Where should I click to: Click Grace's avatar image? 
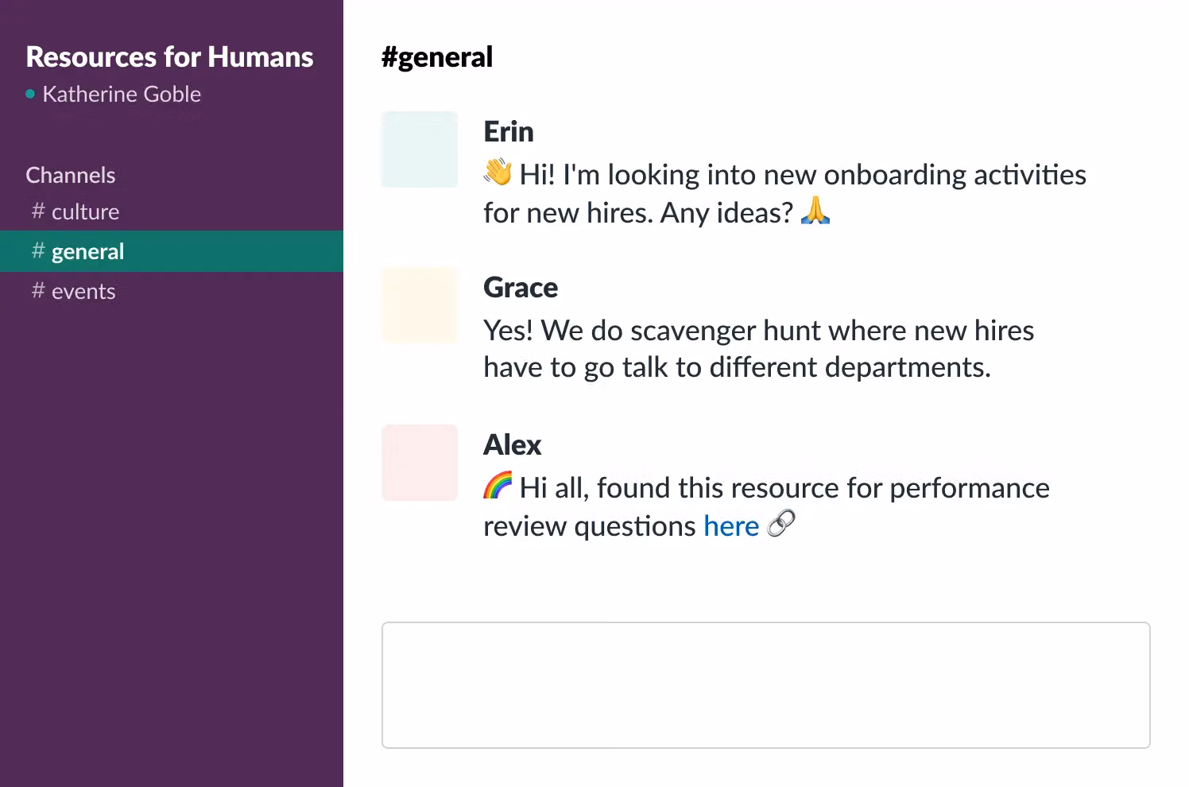420,305
